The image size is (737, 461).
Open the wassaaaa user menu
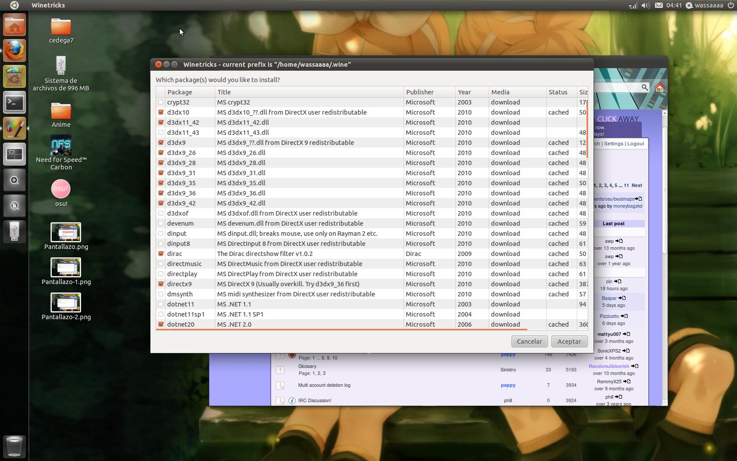[x=705, y=5]
